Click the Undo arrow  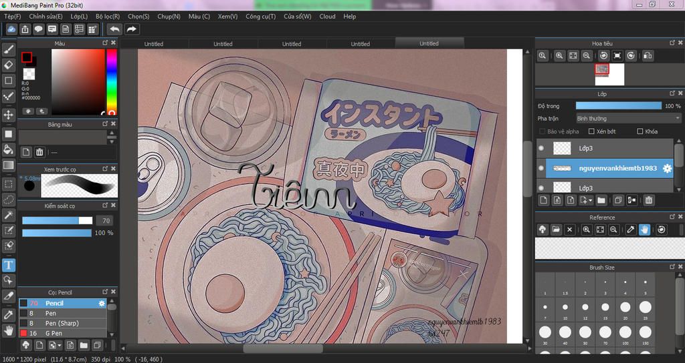[115, 29]
